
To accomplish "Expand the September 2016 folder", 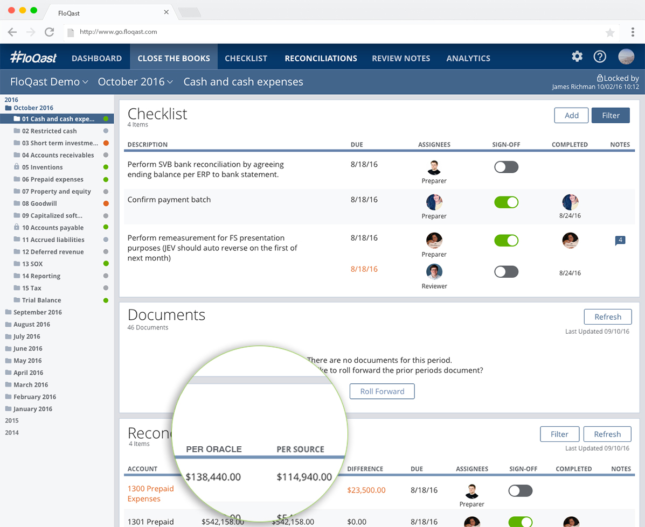I will point(37,312).
